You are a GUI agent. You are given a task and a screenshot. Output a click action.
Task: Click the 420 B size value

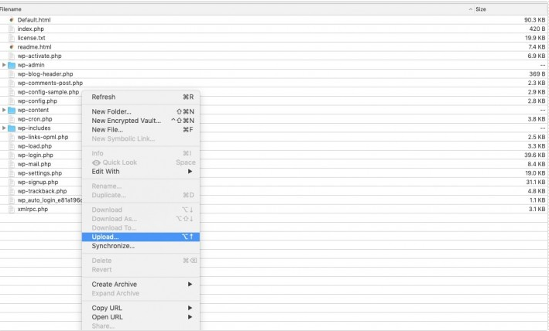(537, 29)
